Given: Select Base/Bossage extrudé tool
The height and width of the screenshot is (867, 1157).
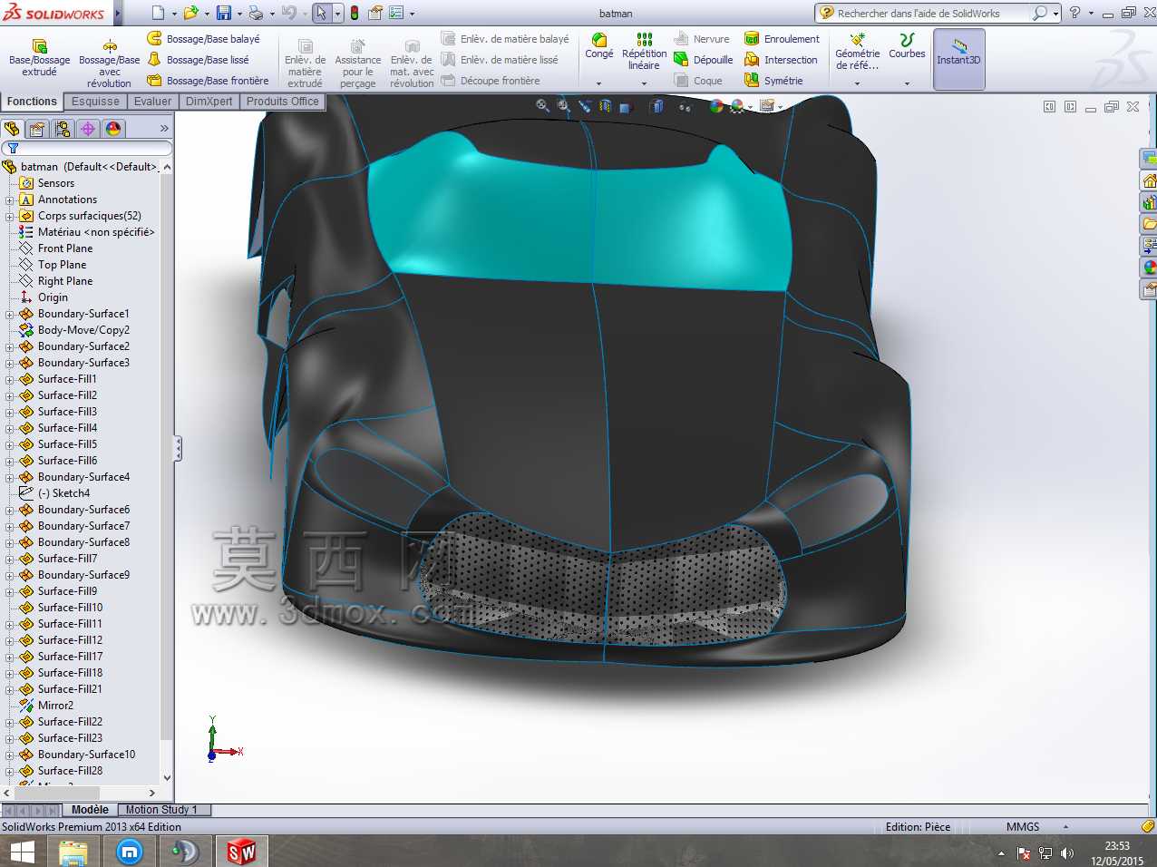Looking at the screenshot, I should 39,58.
